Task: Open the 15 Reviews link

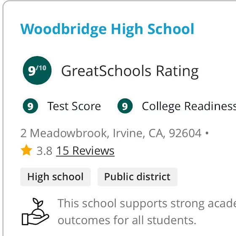Action: [x=85, y=151]
